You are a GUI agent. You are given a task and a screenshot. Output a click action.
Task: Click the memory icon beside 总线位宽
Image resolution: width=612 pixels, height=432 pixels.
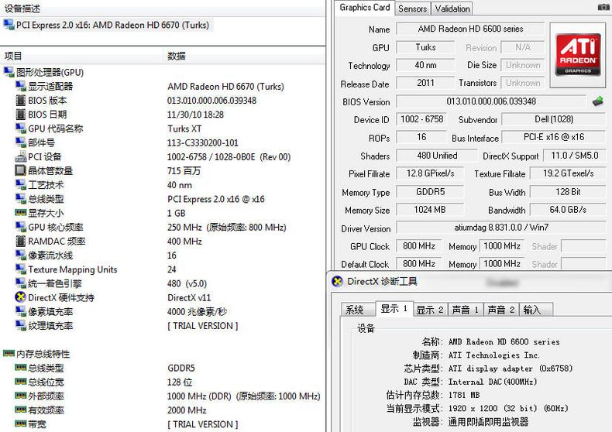(21, 382)
